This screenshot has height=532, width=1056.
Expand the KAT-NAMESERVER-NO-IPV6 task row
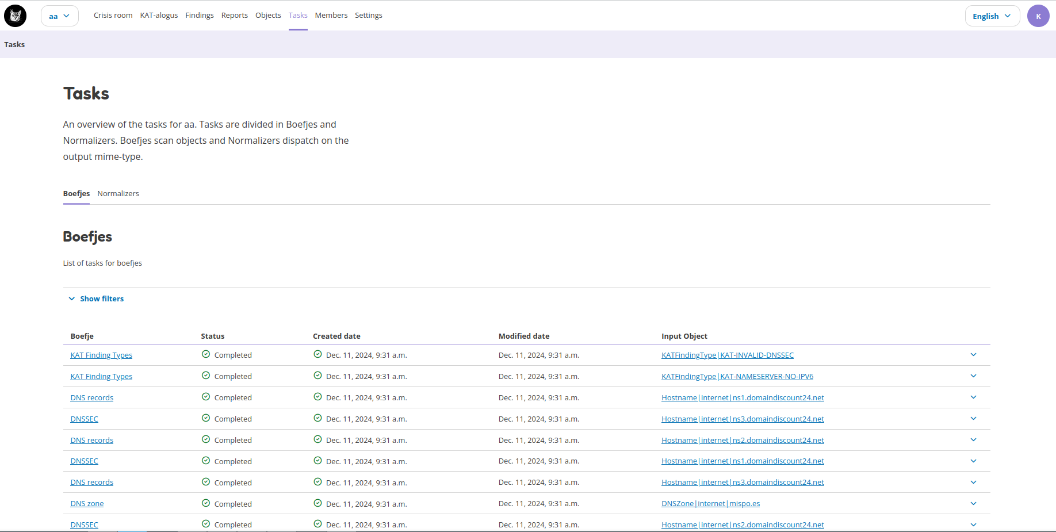click(973, 376)
